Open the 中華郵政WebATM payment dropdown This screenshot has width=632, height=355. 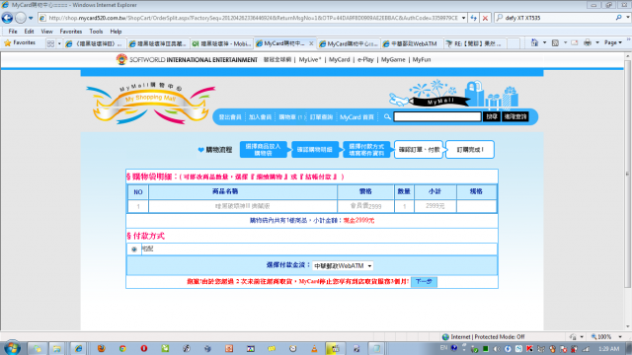point(343,265)
